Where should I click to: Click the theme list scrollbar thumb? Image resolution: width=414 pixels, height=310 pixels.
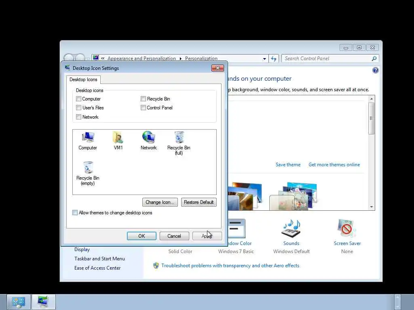pos(371,118)
